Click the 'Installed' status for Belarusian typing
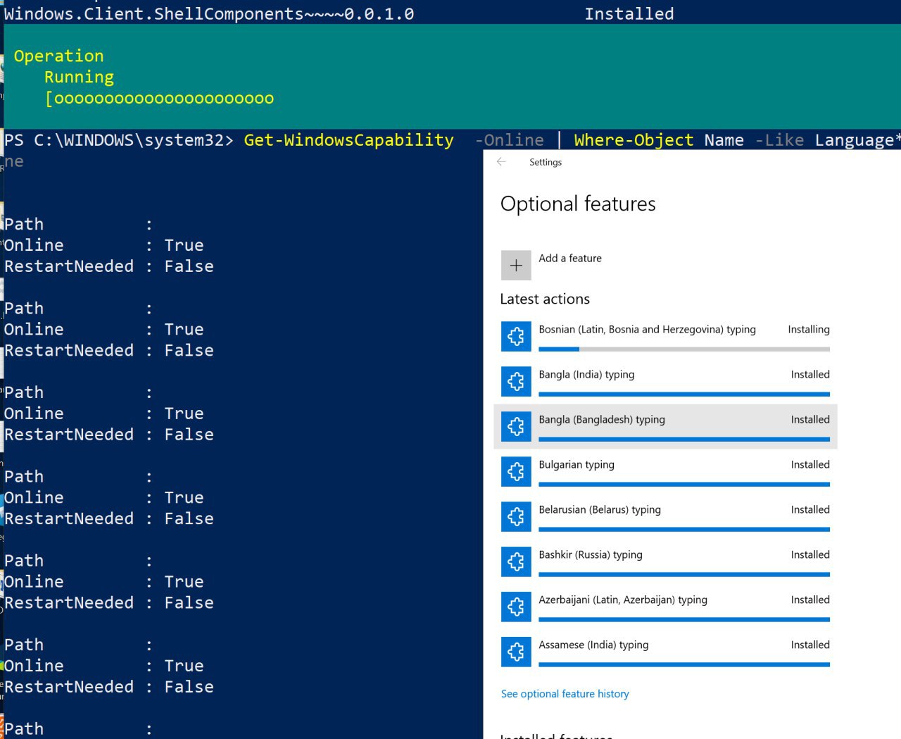901x739 pixels. click(x=810, y=509)
